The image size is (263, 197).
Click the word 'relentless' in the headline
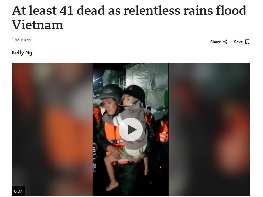coord(152,11)
